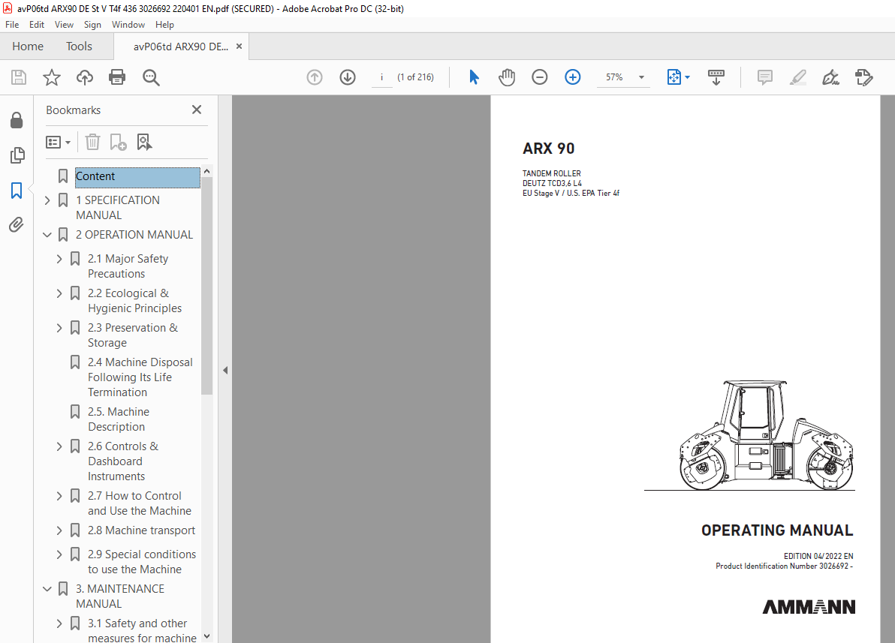Open the View menu

(x=64, y=25)
